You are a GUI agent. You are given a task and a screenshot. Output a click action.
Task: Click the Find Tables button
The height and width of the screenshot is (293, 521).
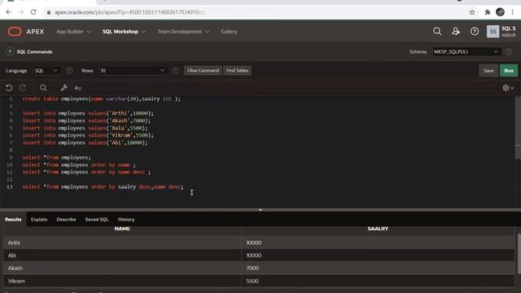click(x=237, y=71)
